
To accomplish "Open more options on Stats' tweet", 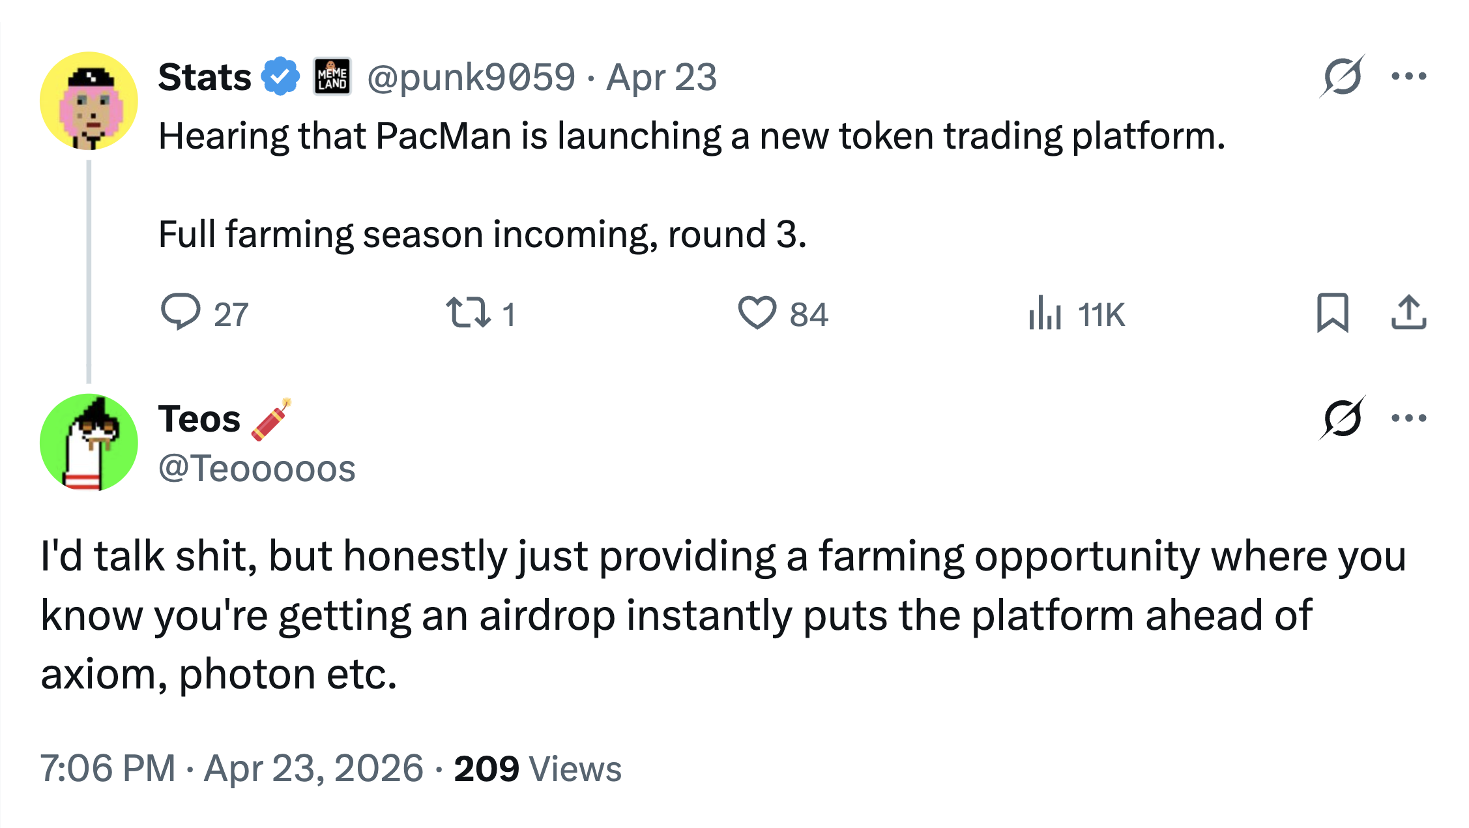I will [x=1408, y=75].
